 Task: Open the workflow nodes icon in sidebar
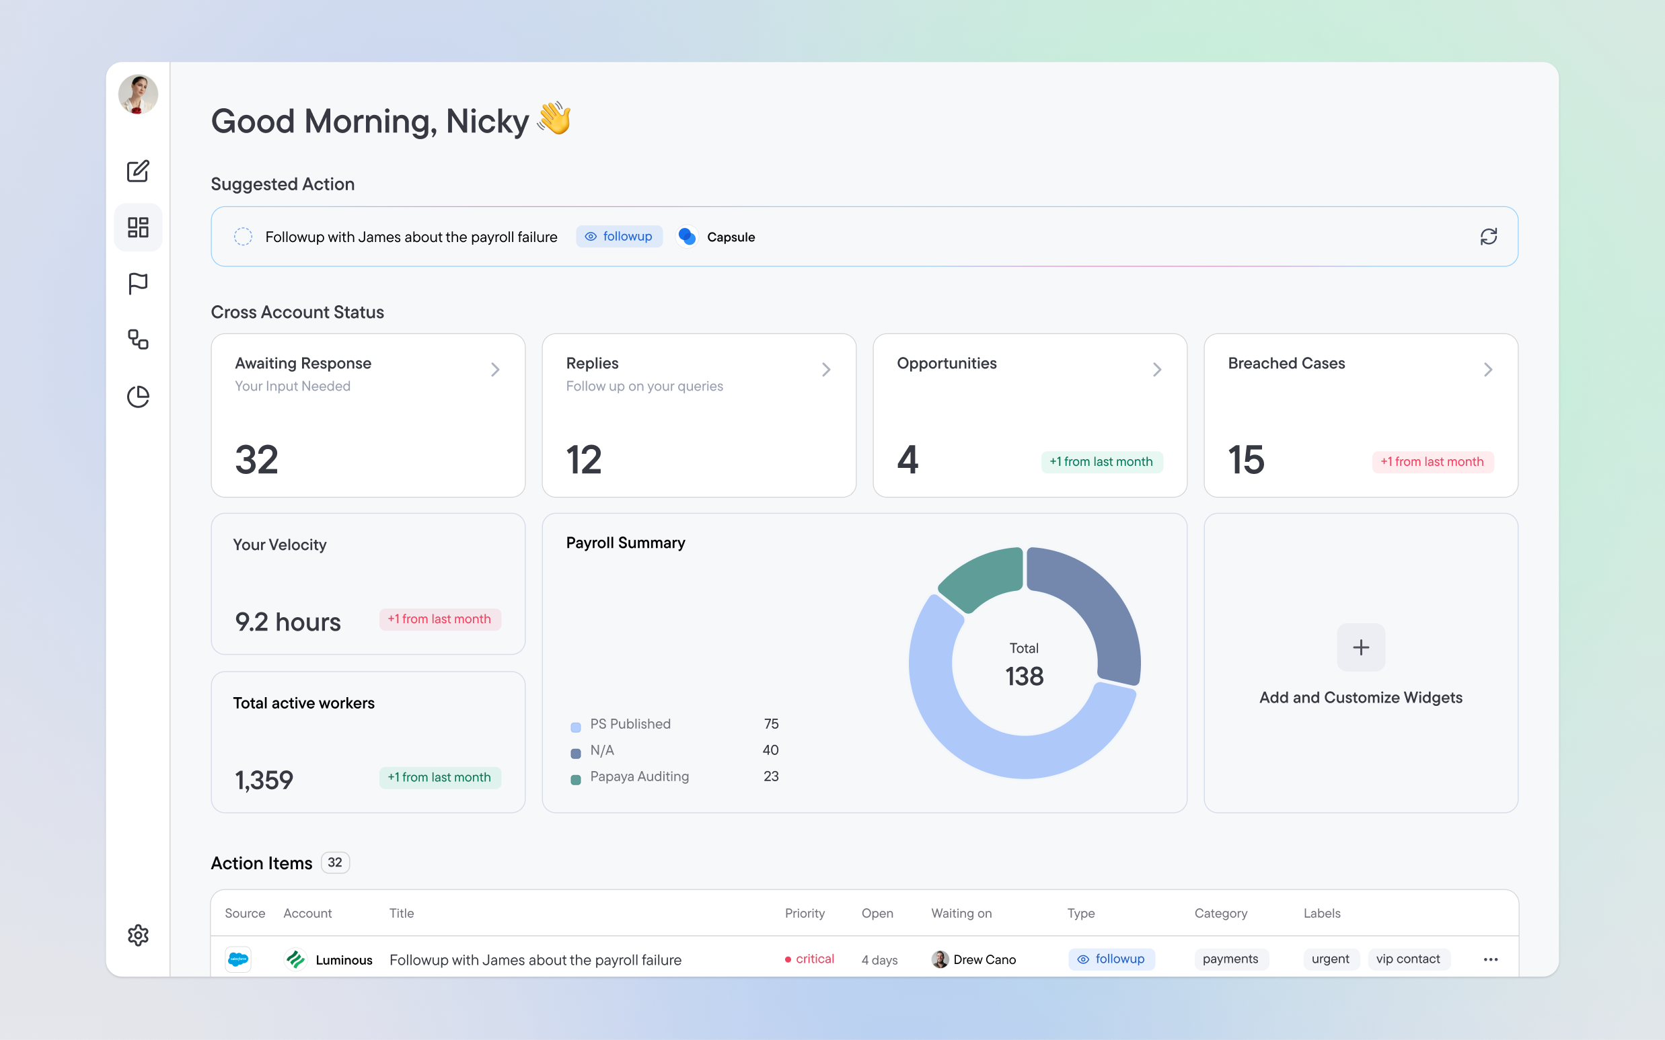point(138,339)
